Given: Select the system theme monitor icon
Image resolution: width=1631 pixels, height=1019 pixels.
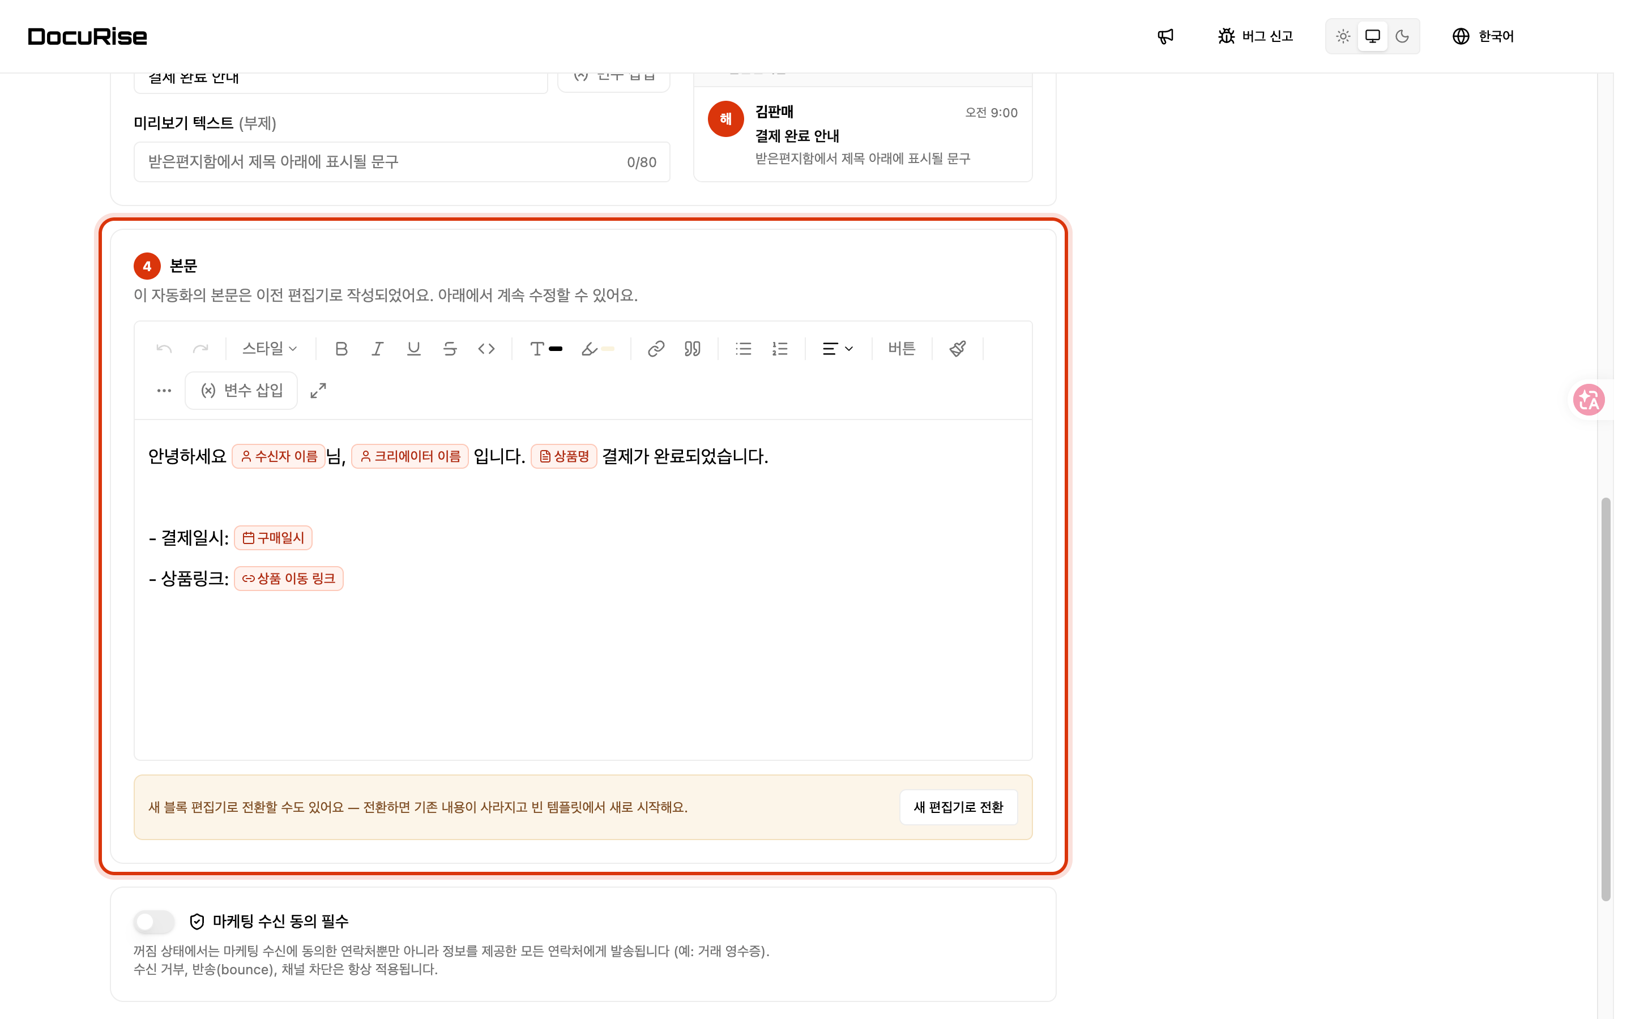Looking at the screenshot, I should pyautogui.click(x=1372, y=36).
